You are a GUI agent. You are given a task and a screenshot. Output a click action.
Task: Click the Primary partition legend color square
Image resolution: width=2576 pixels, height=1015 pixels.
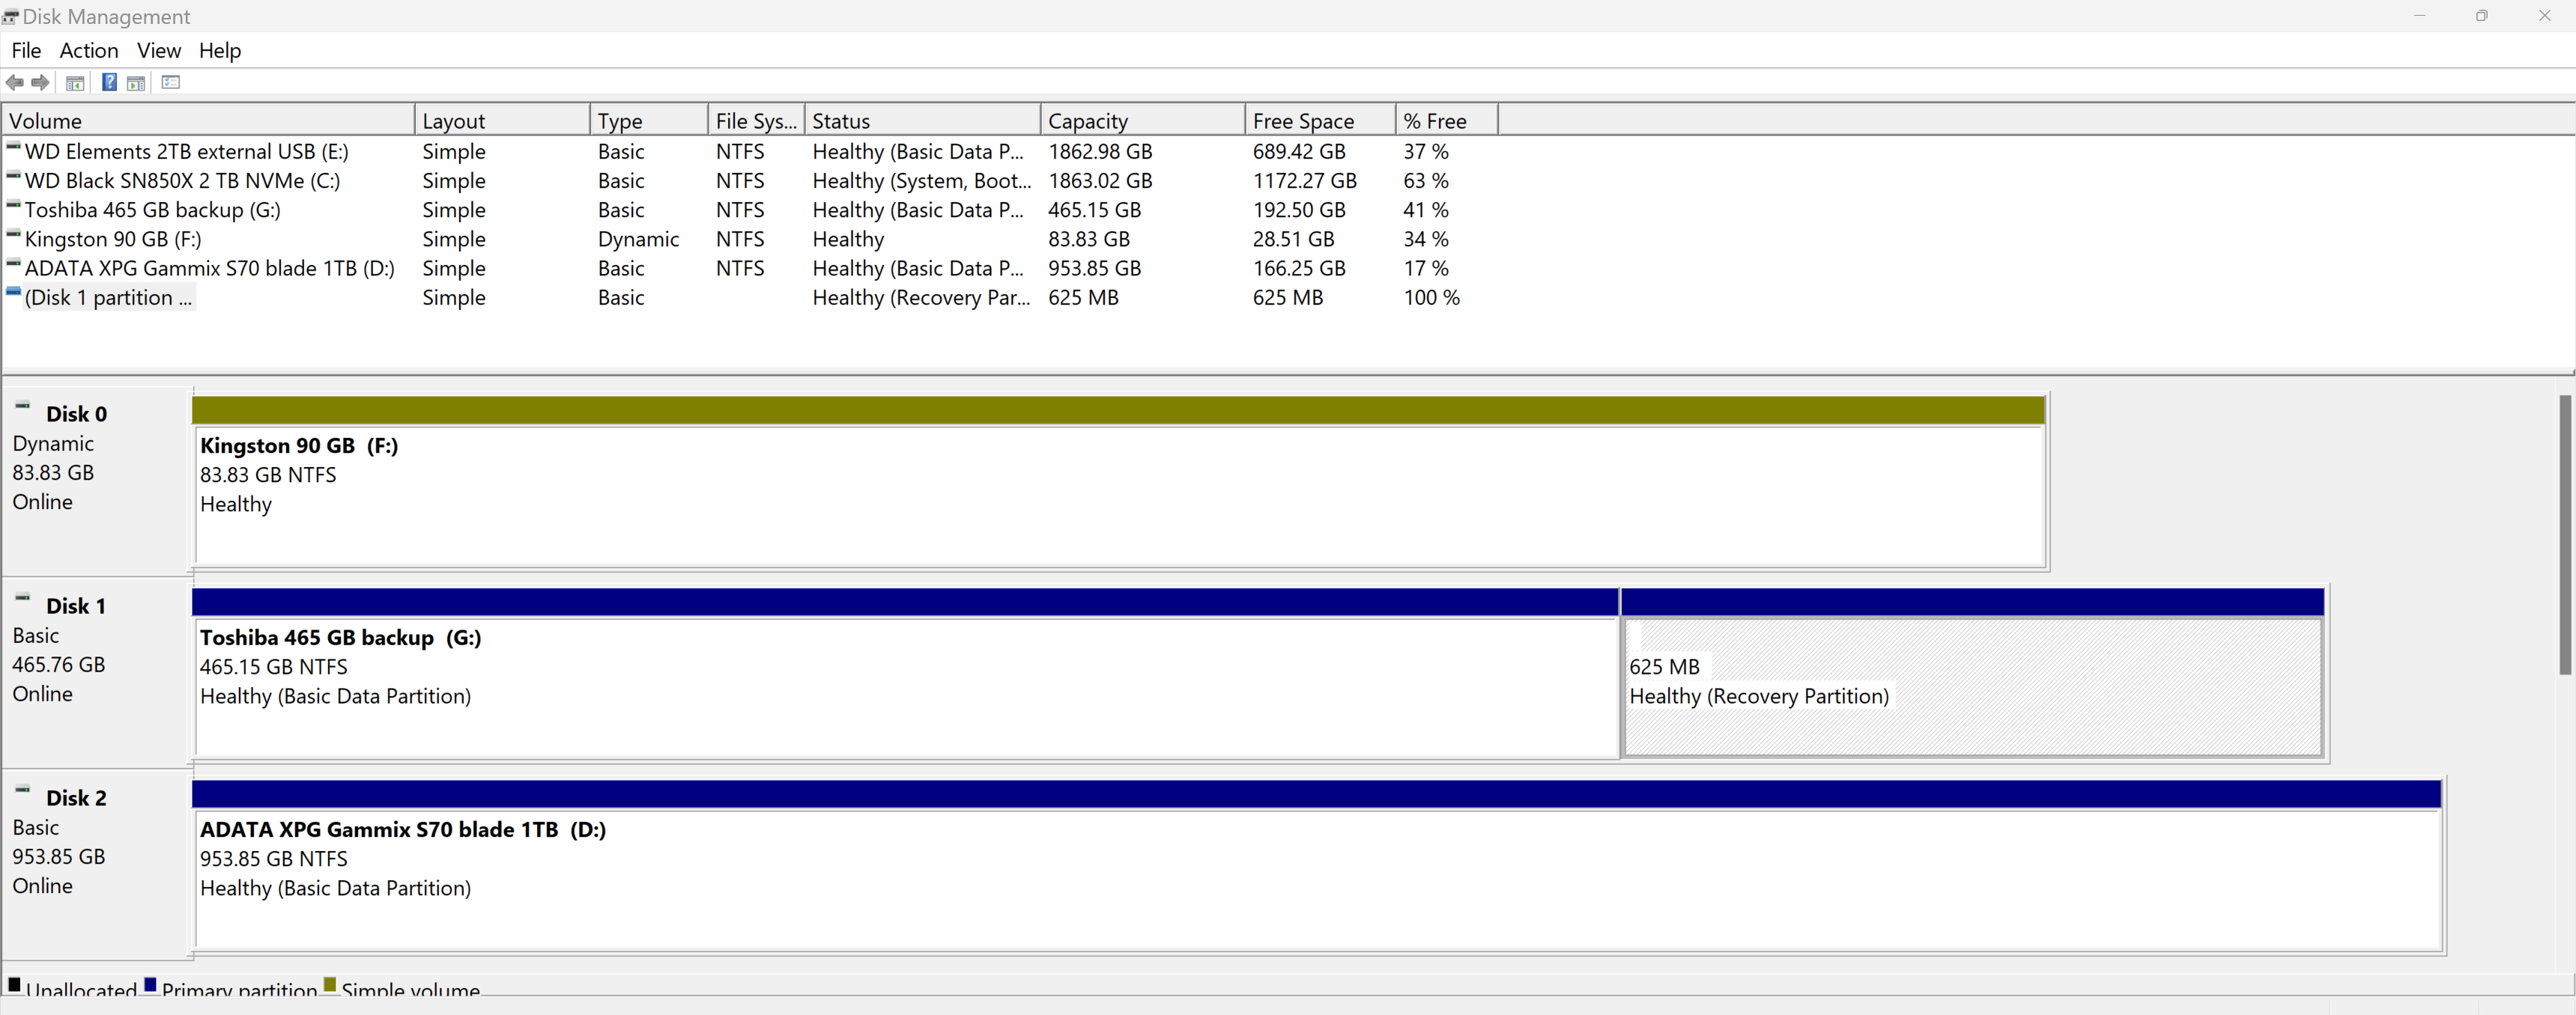(x=150, y=985)
